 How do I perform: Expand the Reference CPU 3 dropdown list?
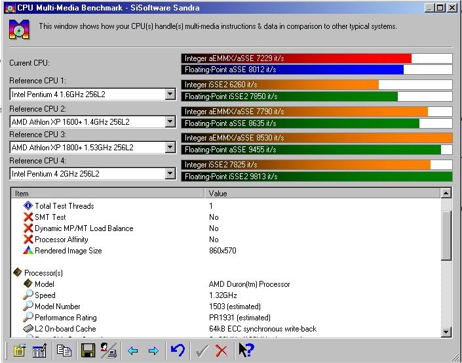coord(170,148)
